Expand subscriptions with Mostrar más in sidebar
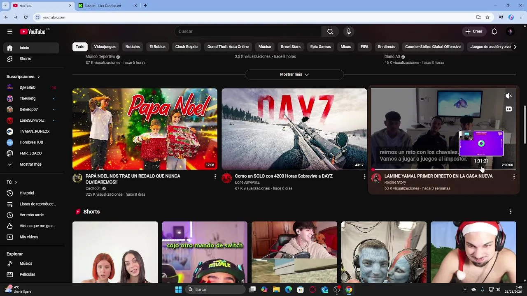The height and width of the screenshot is (296, 527). point(31,164)
